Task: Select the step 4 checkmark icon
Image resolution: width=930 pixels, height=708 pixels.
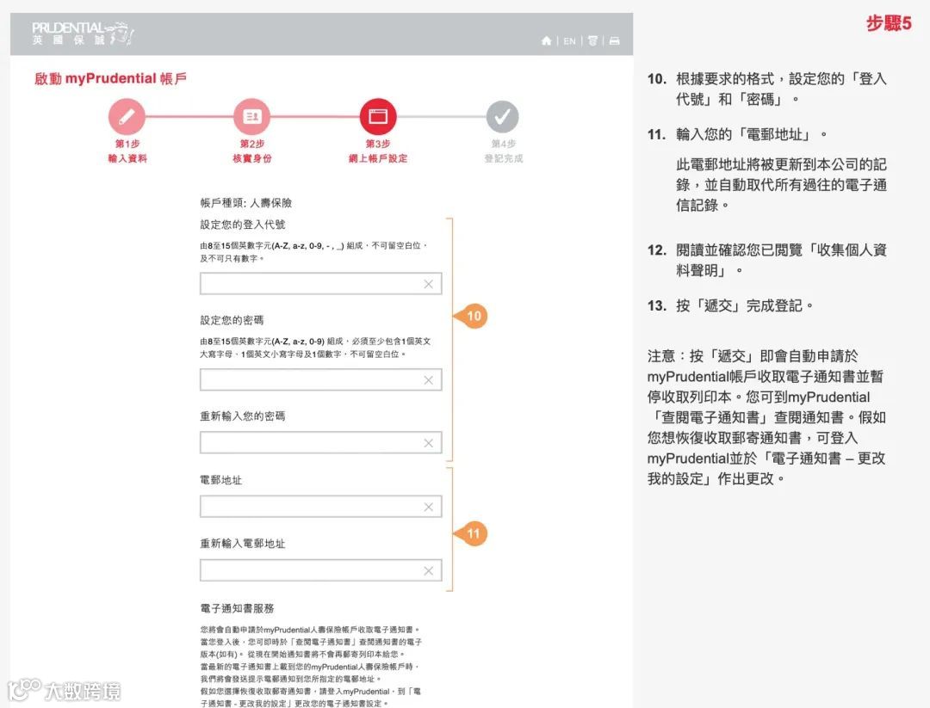Action: pyautogui.click(x=503, y=117)
